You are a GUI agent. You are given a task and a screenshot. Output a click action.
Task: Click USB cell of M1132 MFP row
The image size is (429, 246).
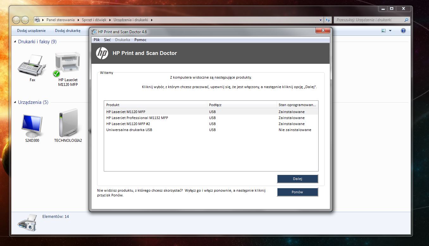click(x=212, y=118)
